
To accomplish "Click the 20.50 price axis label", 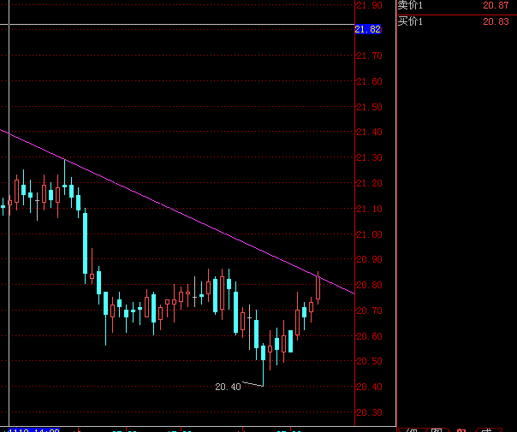I will tap(369, 361).
